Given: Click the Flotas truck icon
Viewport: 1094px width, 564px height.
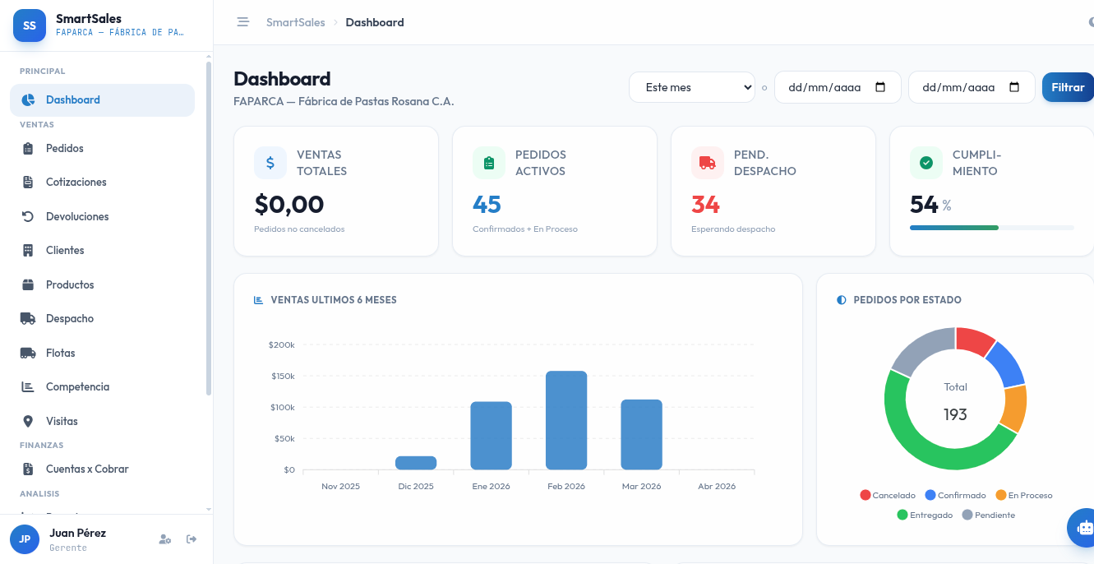Looking at the screenshot, I should [x=28, y=353].
